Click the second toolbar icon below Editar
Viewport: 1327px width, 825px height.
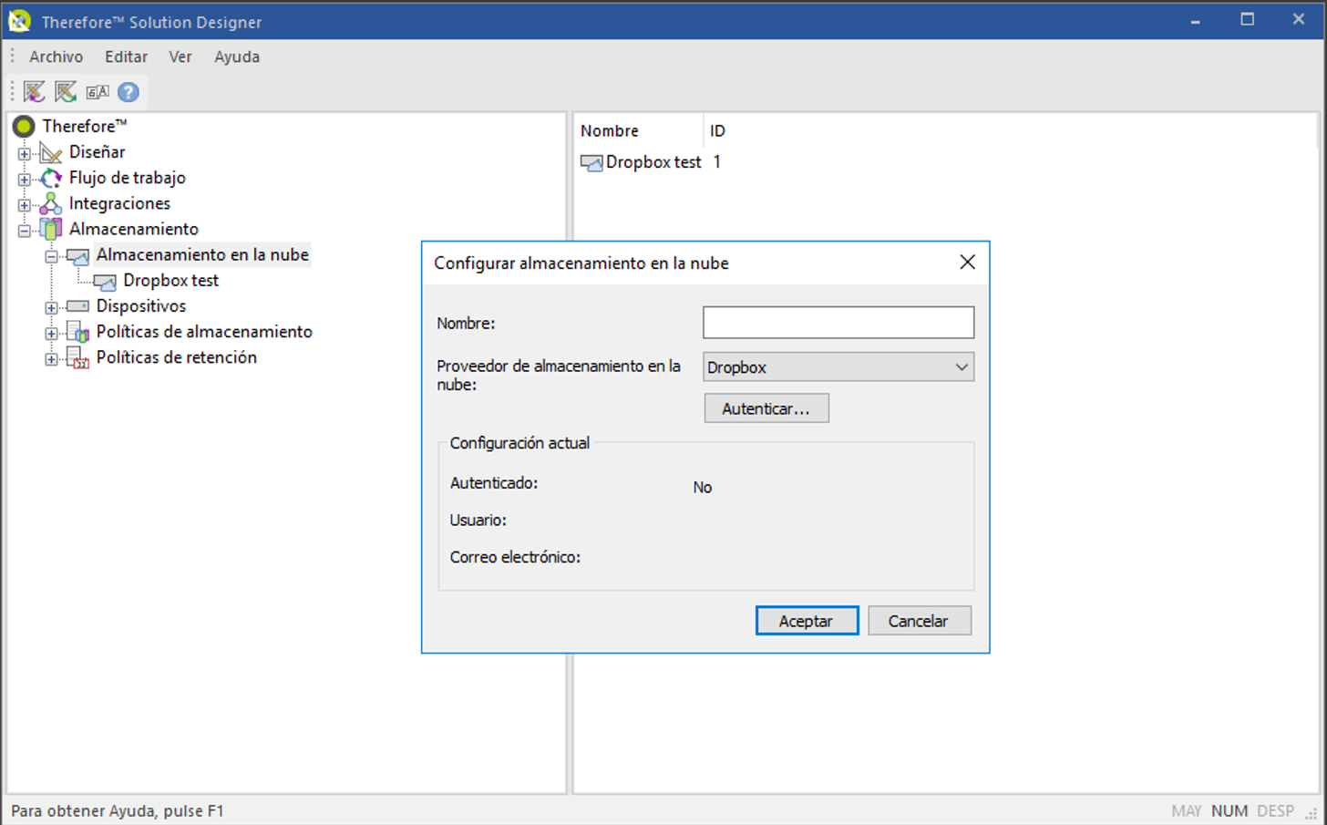pyautogui.click(x=66, y=92)
